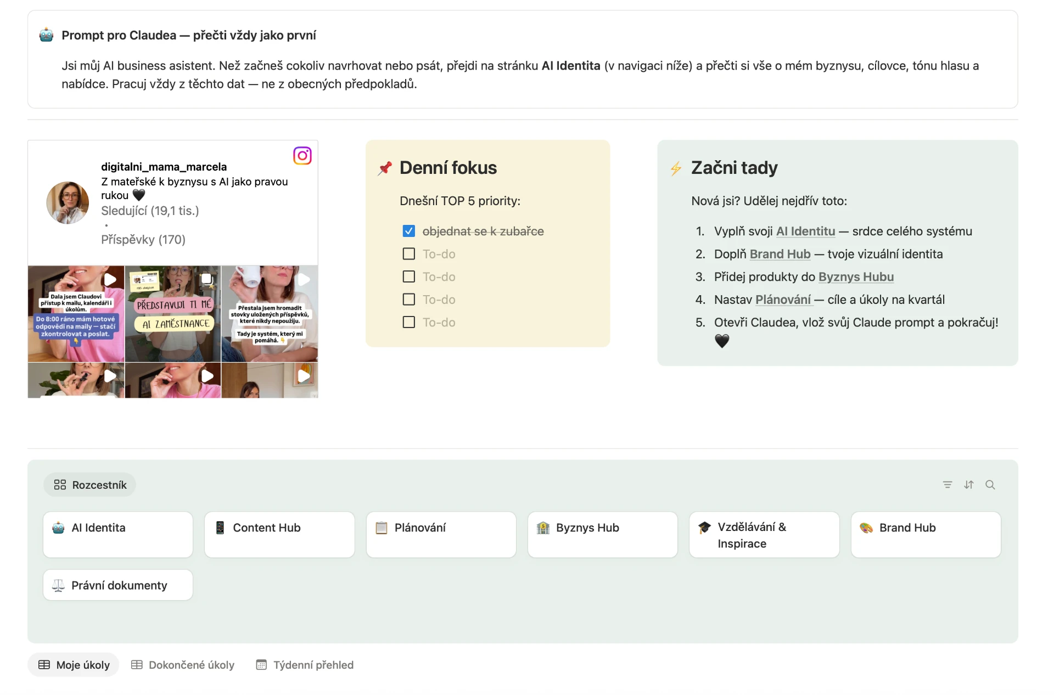Image resolution: width=1054 pixels, height=695 pixels.
Task: Check the last To-do checkbox
Action: (x=409, y=323)
